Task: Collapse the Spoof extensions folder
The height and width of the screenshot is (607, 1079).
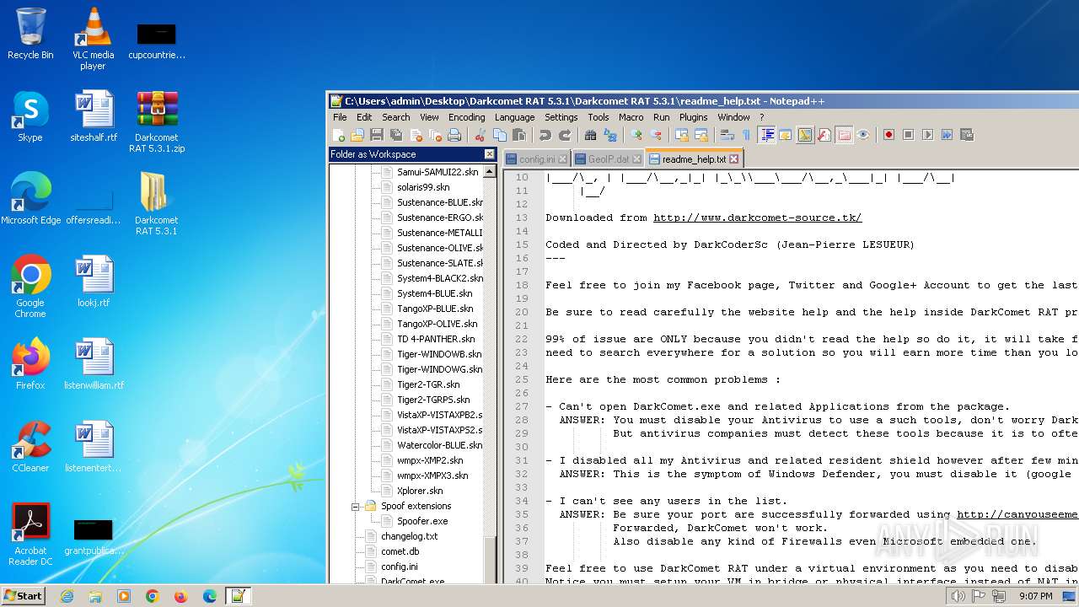Action: coord(356,507)
